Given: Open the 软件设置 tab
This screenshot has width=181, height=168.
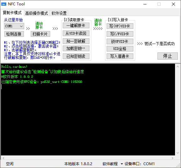Looking at the screenshot, I should tap(59, 13).
